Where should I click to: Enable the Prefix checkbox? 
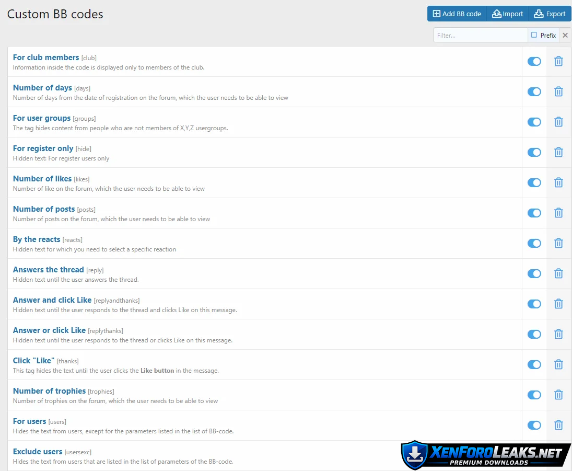(x=534, y=35)
